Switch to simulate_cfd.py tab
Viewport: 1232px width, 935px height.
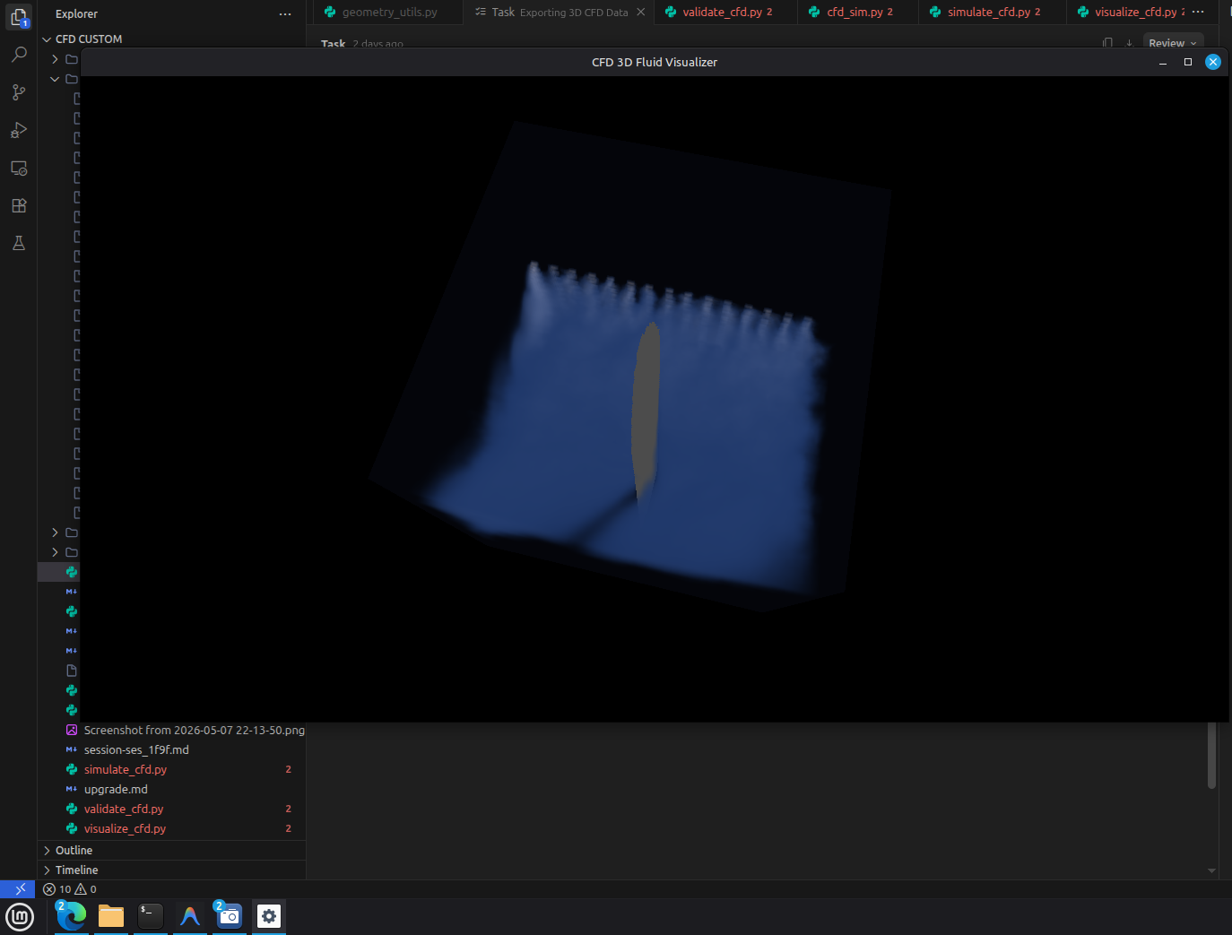click(x=993, y=12)
